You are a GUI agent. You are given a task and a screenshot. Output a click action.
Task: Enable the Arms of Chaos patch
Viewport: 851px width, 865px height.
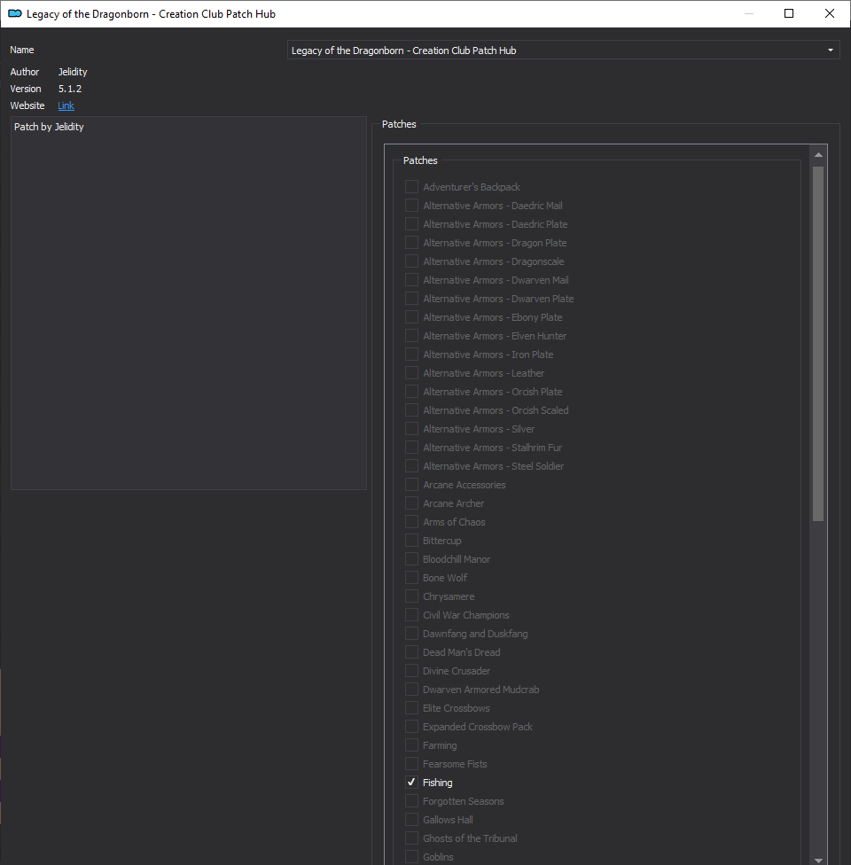coord(411,522)
